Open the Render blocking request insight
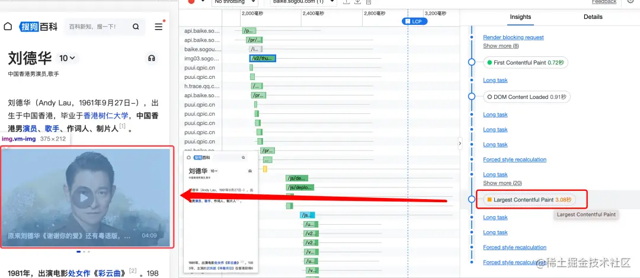 click(513, 37)
